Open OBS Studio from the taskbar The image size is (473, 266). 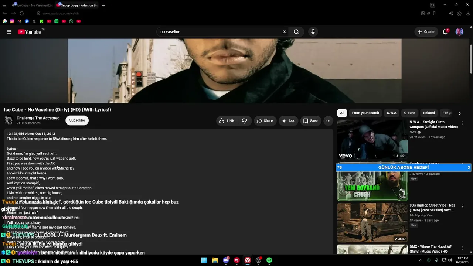pos(258,260)
